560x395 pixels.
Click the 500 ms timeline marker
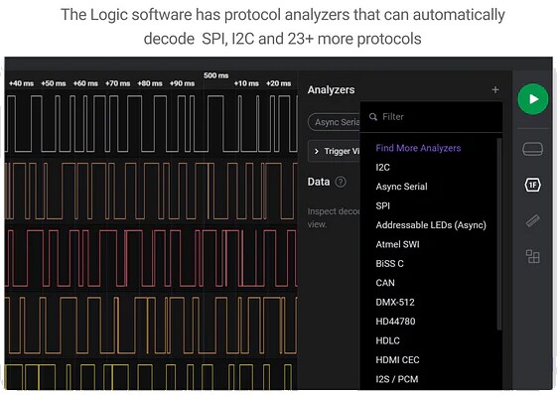(216, 75)
